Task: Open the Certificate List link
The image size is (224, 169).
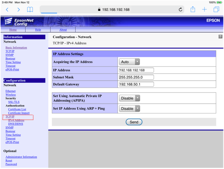Action: tap(17, 109)
